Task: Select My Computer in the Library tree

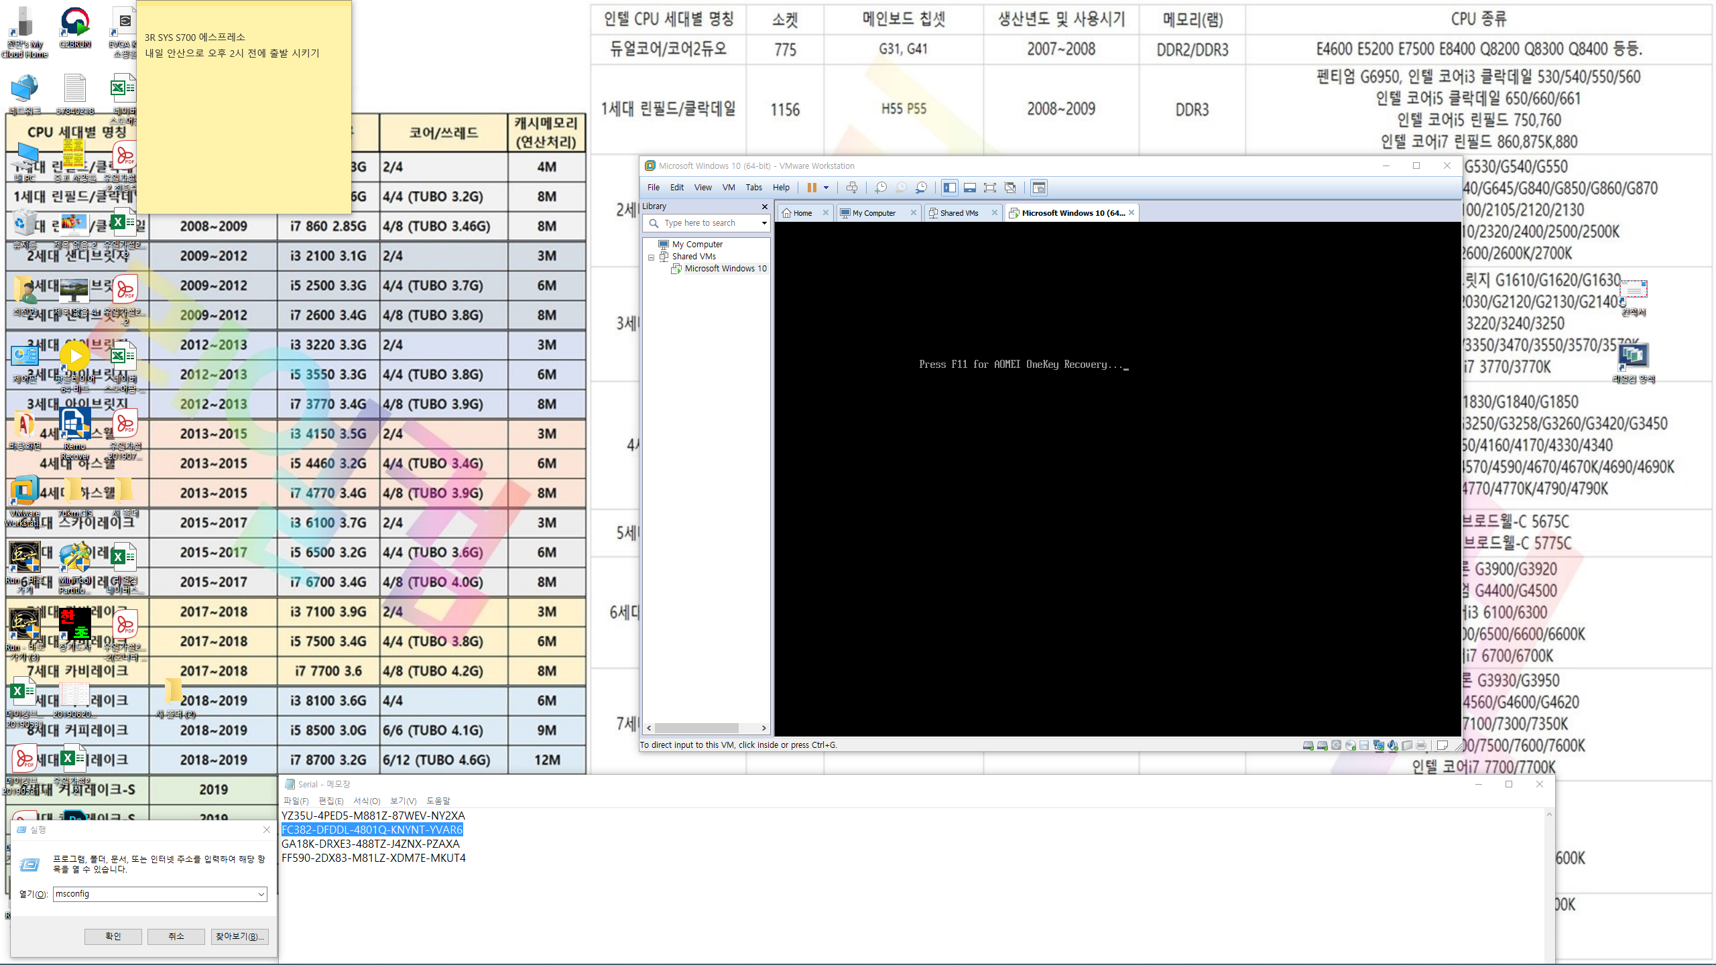Action: click(x=697, y=245)
